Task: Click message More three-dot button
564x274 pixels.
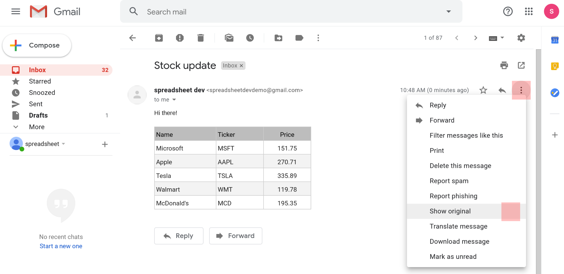Action: [521, 90]
